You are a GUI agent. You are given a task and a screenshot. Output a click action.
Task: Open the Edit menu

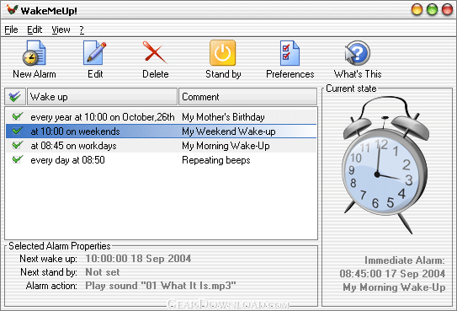[x=35, y=29]
